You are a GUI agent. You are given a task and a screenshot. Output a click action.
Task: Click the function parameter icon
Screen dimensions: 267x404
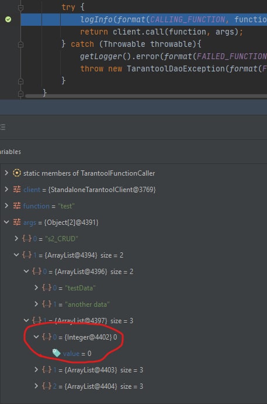(x=17, y=206)
